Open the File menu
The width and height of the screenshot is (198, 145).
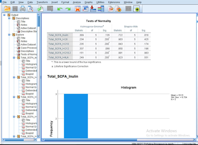tap(5, 2)
